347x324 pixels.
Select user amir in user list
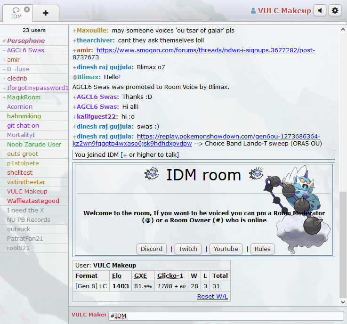[34, 59]
